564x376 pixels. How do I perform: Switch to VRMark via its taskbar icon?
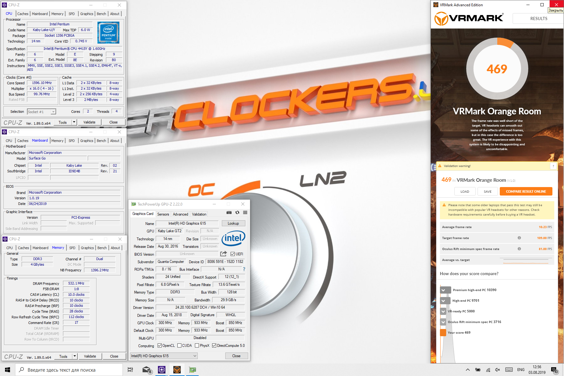177,370
